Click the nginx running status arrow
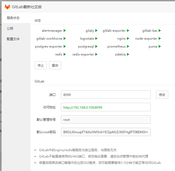This screenshot has width=175, height=171. tap(128, 38)
